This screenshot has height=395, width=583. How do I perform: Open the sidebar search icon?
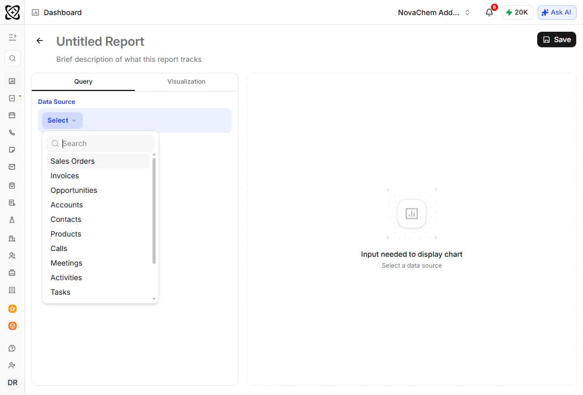coord(12,58)
